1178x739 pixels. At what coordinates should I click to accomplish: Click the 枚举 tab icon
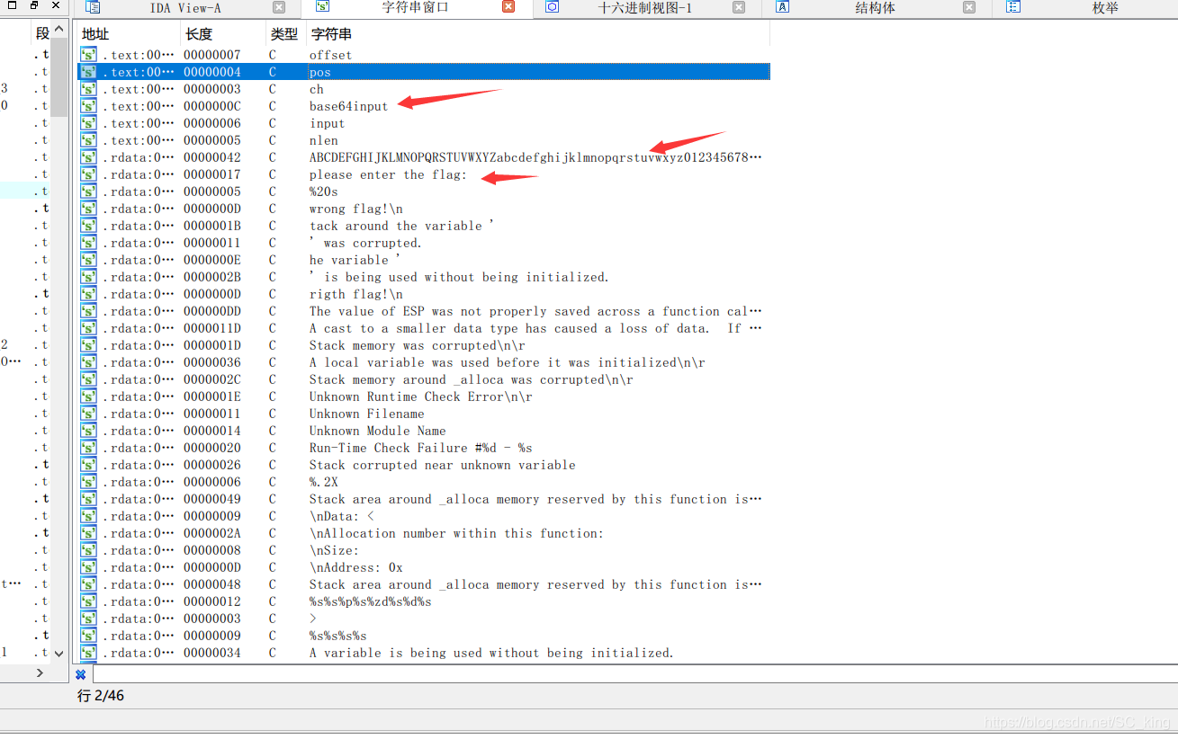coord(1013,7)
